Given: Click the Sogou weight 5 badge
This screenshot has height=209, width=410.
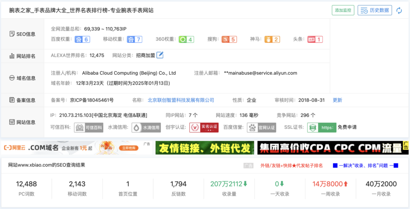Looking at the screenshot, I should click(229, 40).
